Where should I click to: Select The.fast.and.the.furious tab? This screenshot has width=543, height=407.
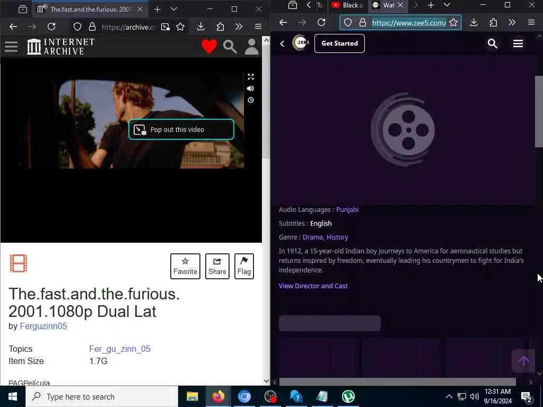90,10
